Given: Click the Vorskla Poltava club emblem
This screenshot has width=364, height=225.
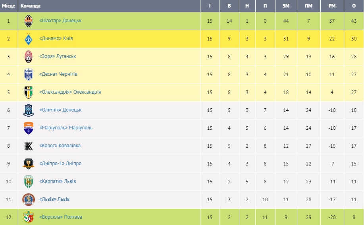Looking at the screenshot, I should click(x=29, y=217).
